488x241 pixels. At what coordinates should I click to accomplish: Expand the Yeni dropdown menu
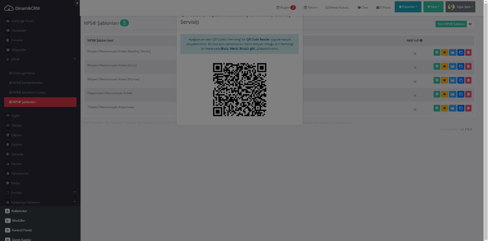pyautogui.click(x=433, y=7)
